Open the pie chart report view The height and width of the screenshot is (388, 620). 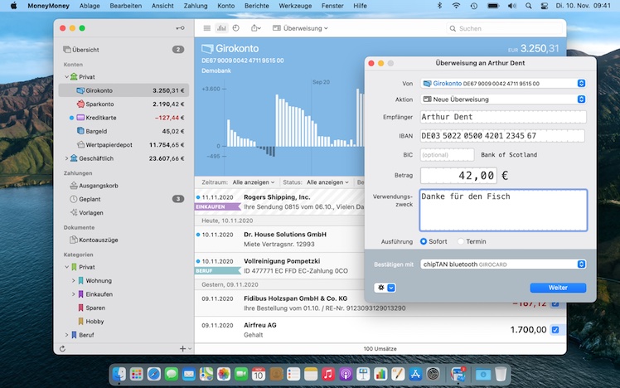pyautogui.click(x=235, y=28)
